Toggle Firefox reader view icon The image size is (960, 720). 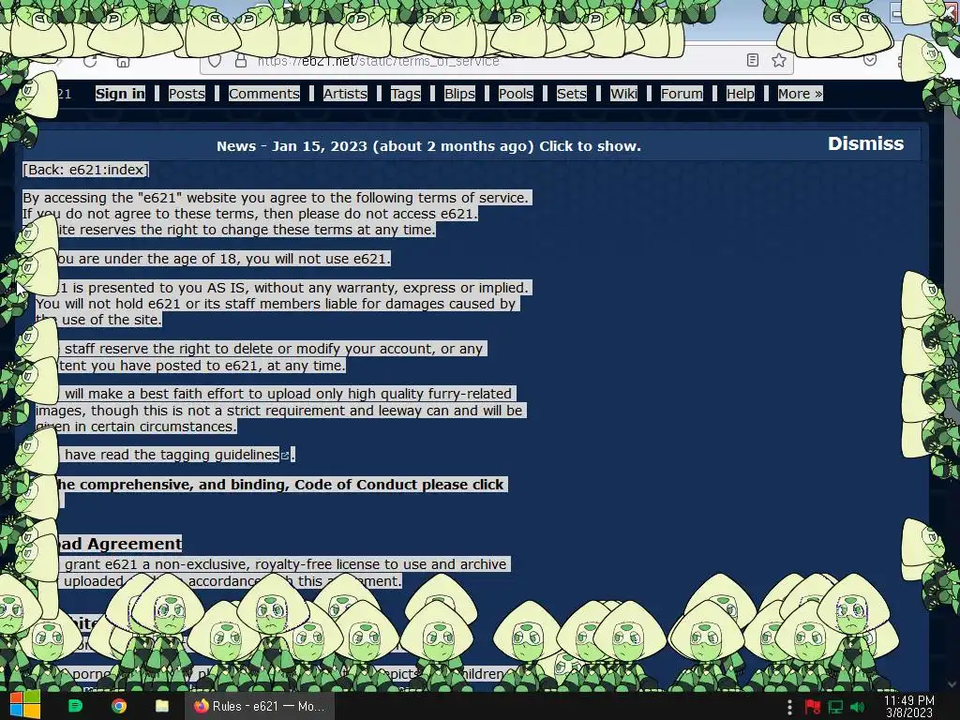coord(753,60)
